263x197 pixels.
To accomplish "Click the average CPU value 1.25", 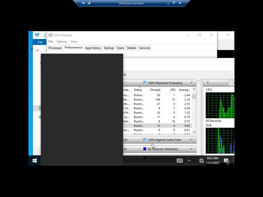I will [x=187, y=113].
